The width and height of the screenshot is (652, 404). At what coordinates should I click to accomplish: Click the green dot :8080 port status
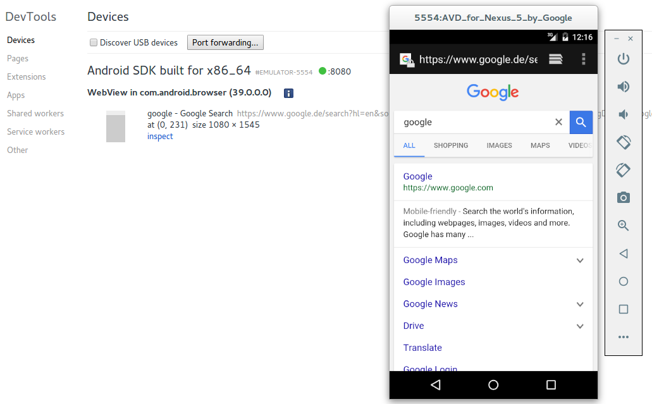coord(335,71)
